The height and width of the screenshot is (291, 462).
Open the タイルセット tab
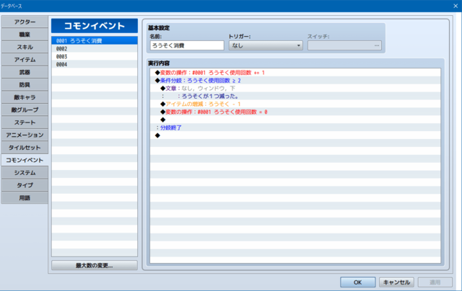pyautogui.click(x=25, y=148)
